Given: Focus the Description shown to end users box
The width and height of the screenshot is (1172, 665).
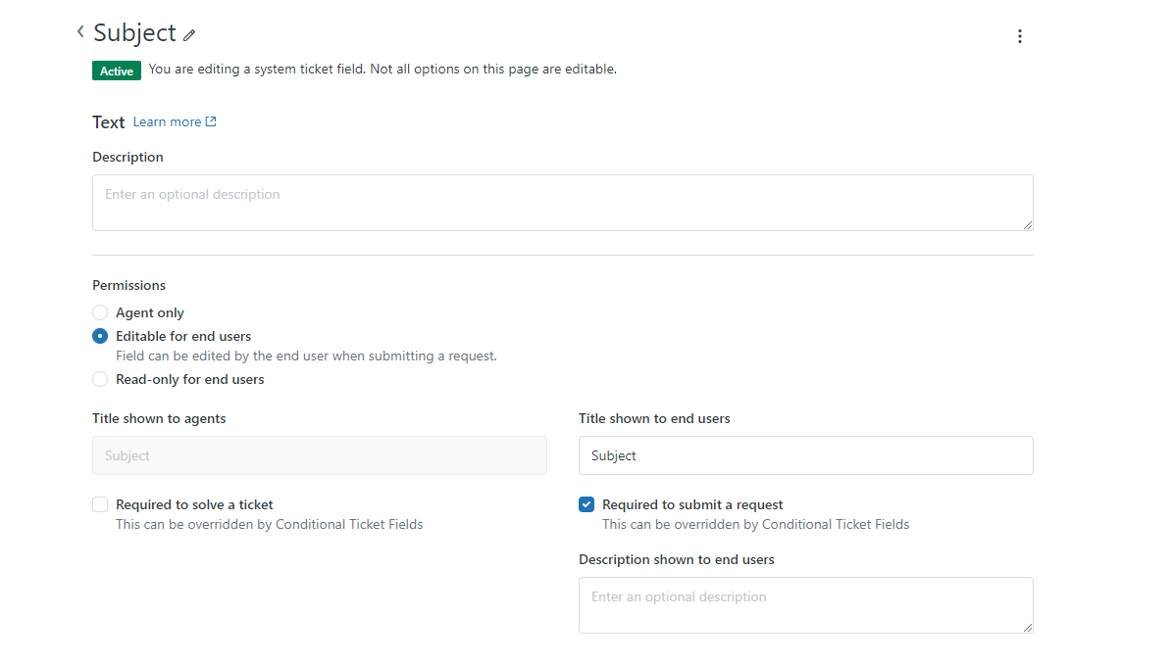Looking at the screenshot, I should [805, 605].
